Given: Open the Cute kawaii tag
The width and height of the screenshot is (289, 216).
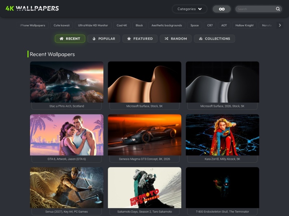Looking at the screenshot, I should tap(61, 25).
